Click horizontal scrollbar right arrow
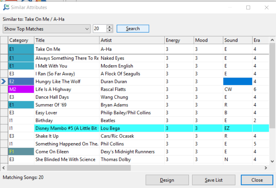 (x=266, y=168)
